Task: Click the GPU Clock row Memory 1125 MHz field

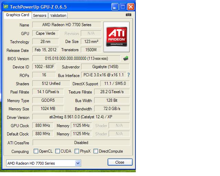Action: [81, 125]
